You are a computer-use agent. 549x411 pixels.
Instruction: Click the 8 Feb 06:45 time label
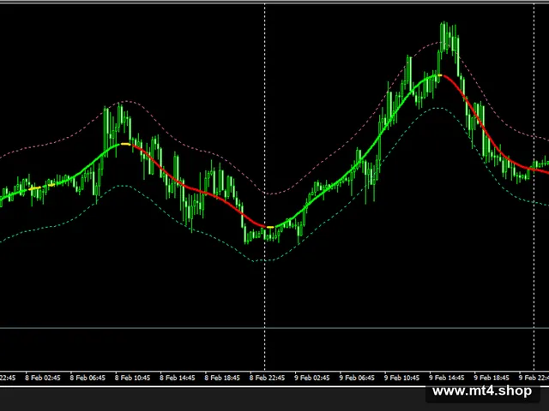point(87,378)
